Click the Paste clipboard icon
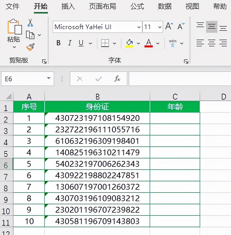 (14, 27)
